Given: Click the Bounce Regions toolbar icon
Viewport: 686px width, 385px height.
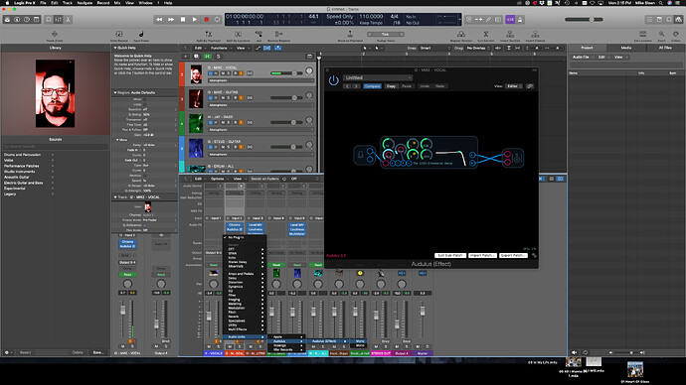Looking at the screenshot, I should point(278,34).
